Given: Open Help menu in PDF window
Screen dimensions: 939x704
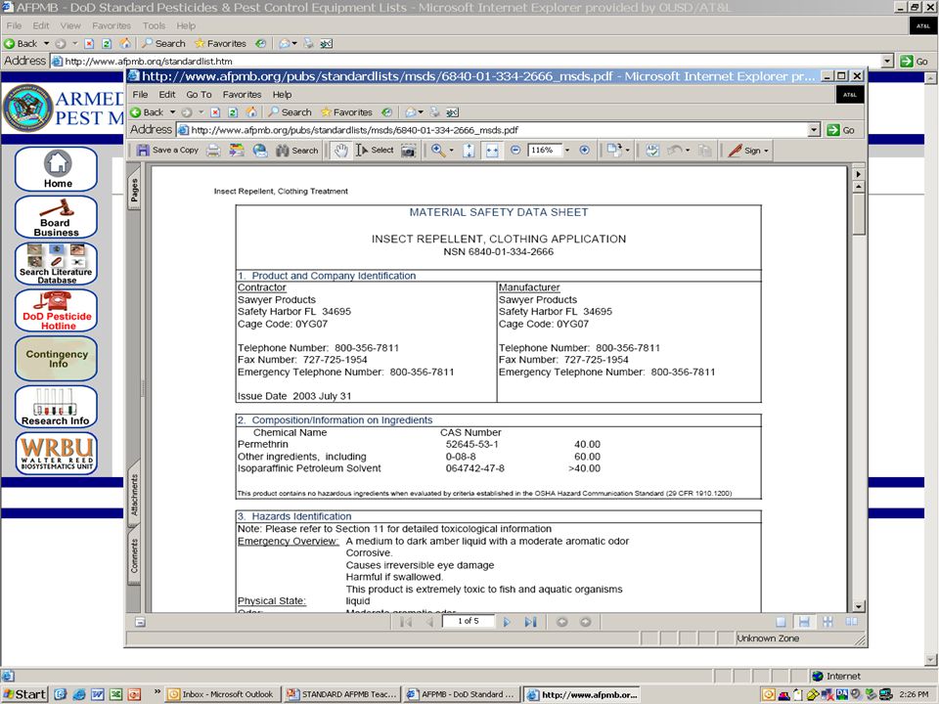Looking at the screenshot, I should tap(282, 95).
